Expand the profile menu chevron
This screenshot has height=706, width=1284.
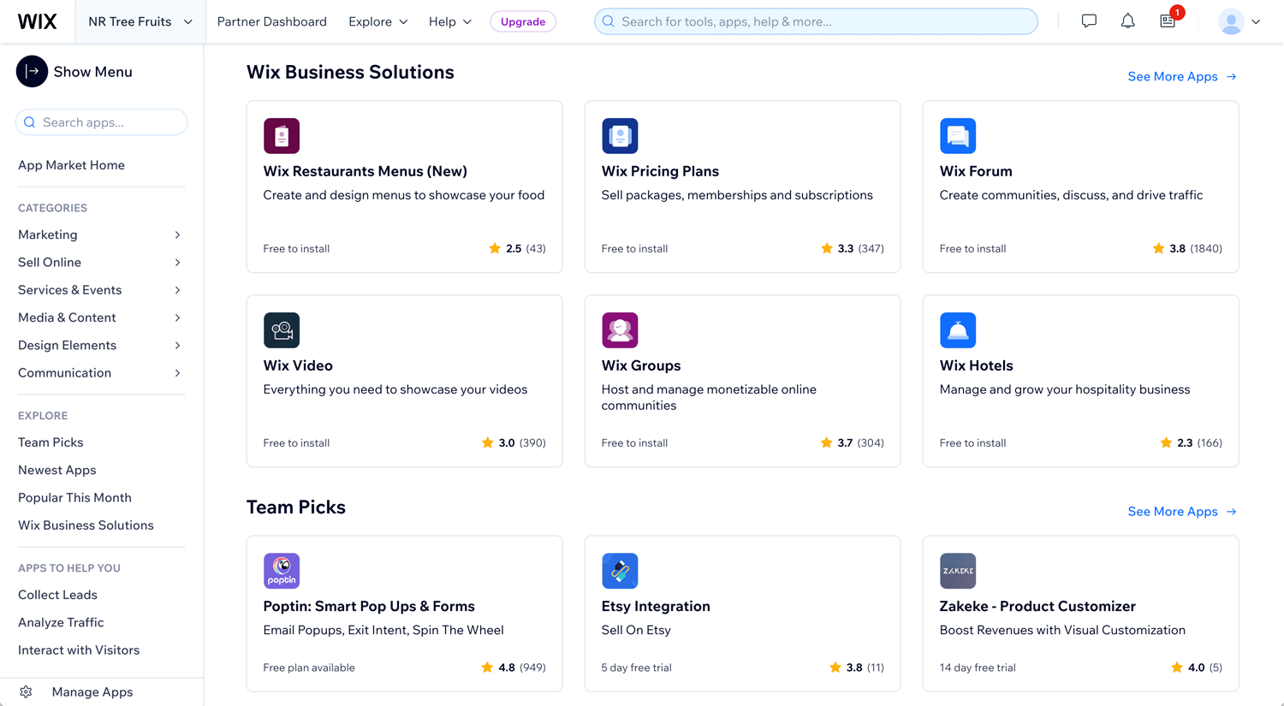(x=1256, y=21)
